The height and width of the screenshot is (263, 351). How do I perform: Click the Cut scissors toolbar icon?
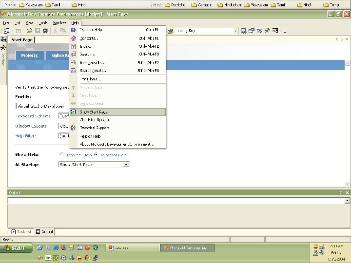click(x=55, y=31)
